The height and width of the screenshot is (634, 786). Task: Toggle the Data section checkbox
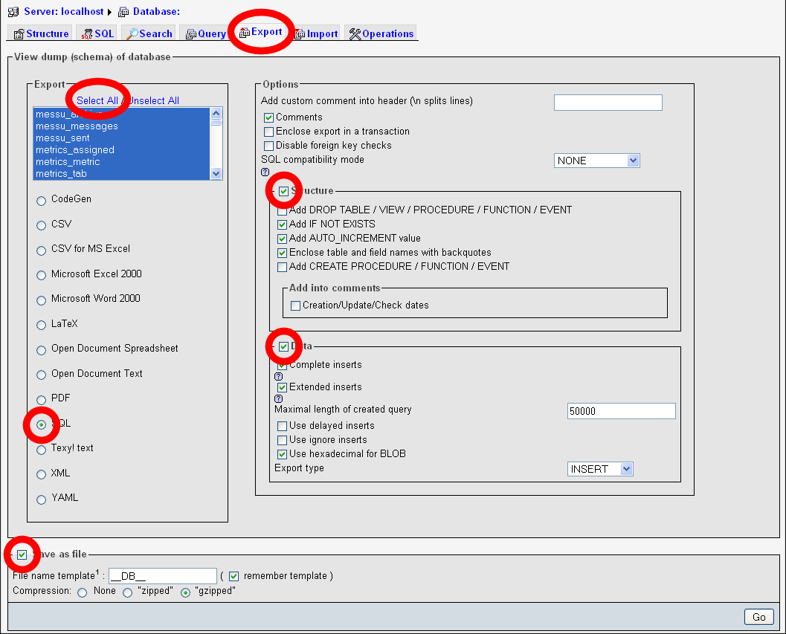click(284, 346)
